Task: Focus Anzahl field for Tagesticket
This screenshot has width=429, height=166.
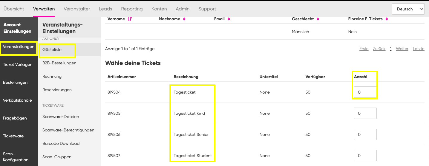Action: point(365,92)
